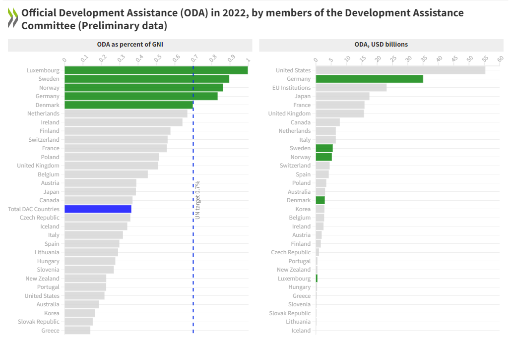Click the Iceland label at bottom right
The width and height of the screenshot is (511, 339).
[x=302, y=330]
